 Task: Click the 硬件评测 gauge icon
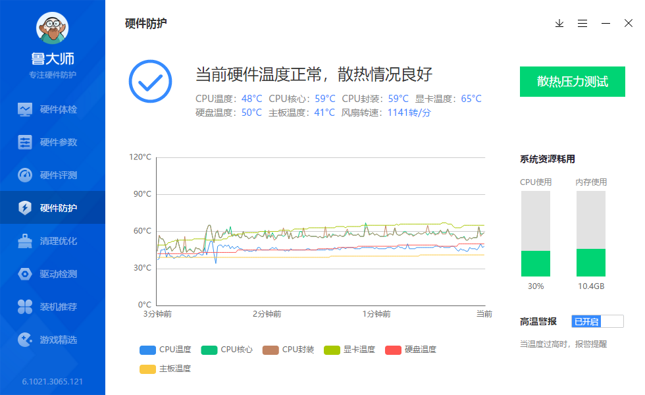coord(25,175)
